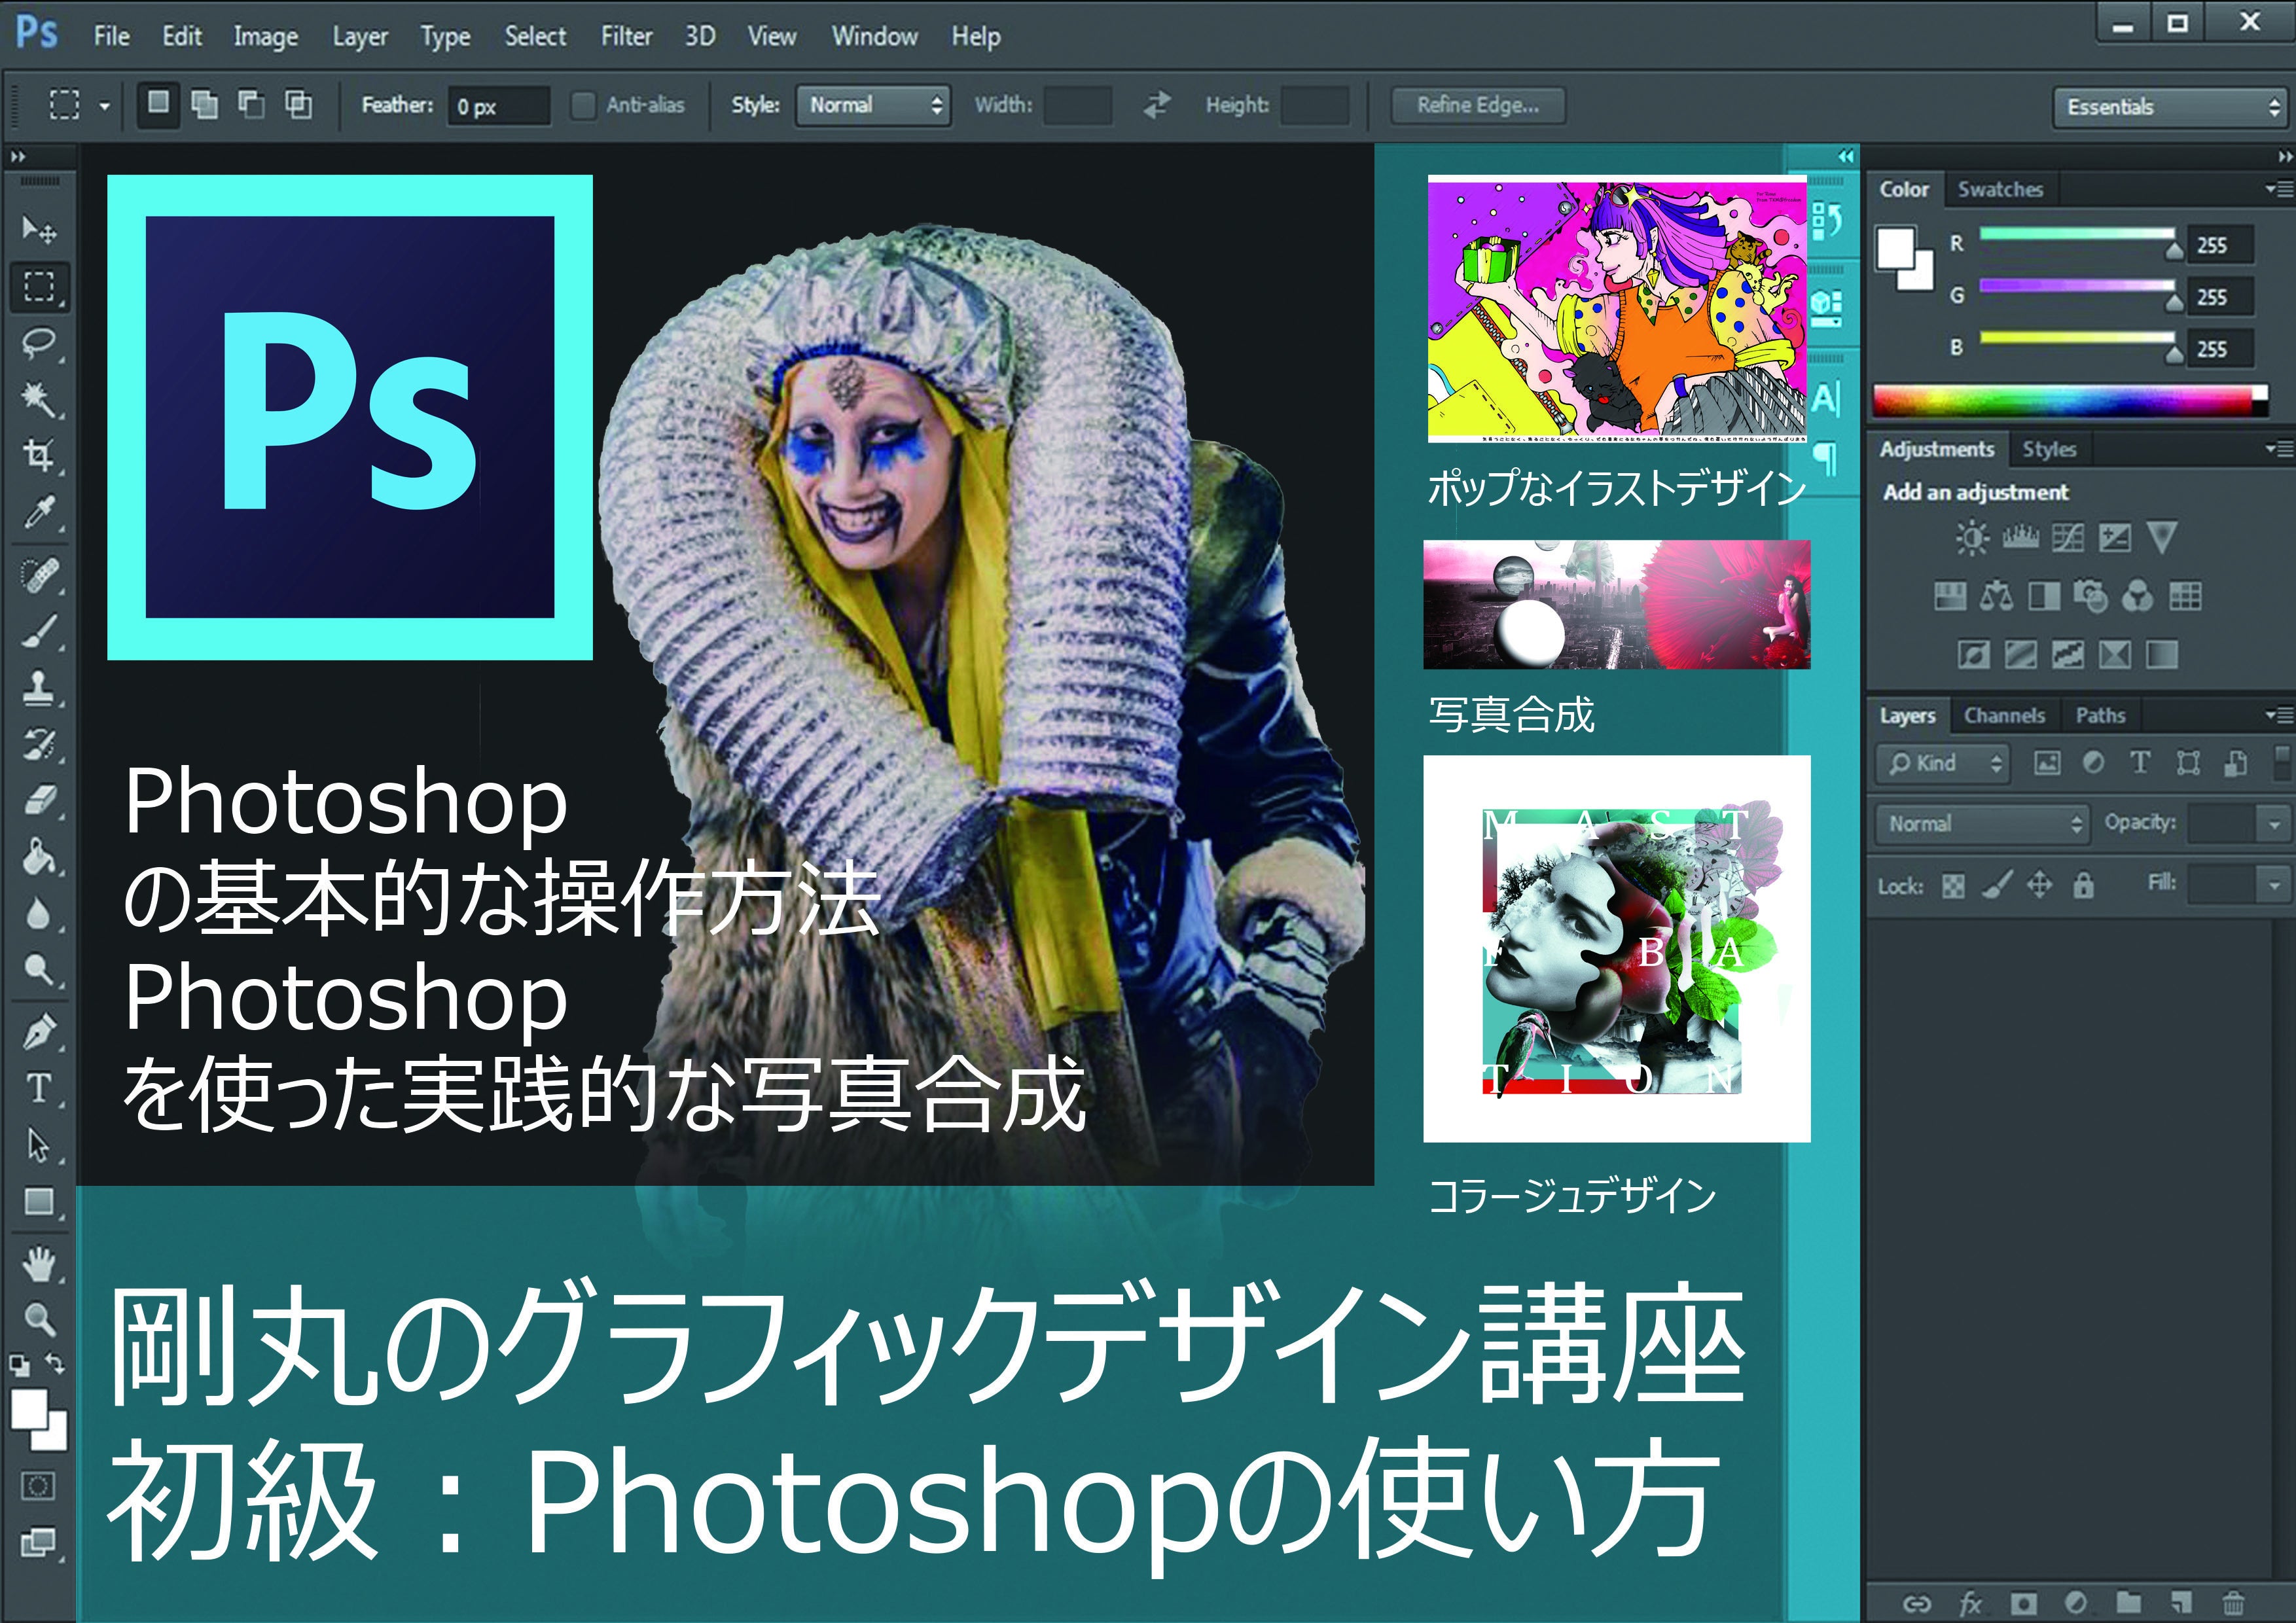
Task: Select the Hand tool
Action: point(39,1264)
